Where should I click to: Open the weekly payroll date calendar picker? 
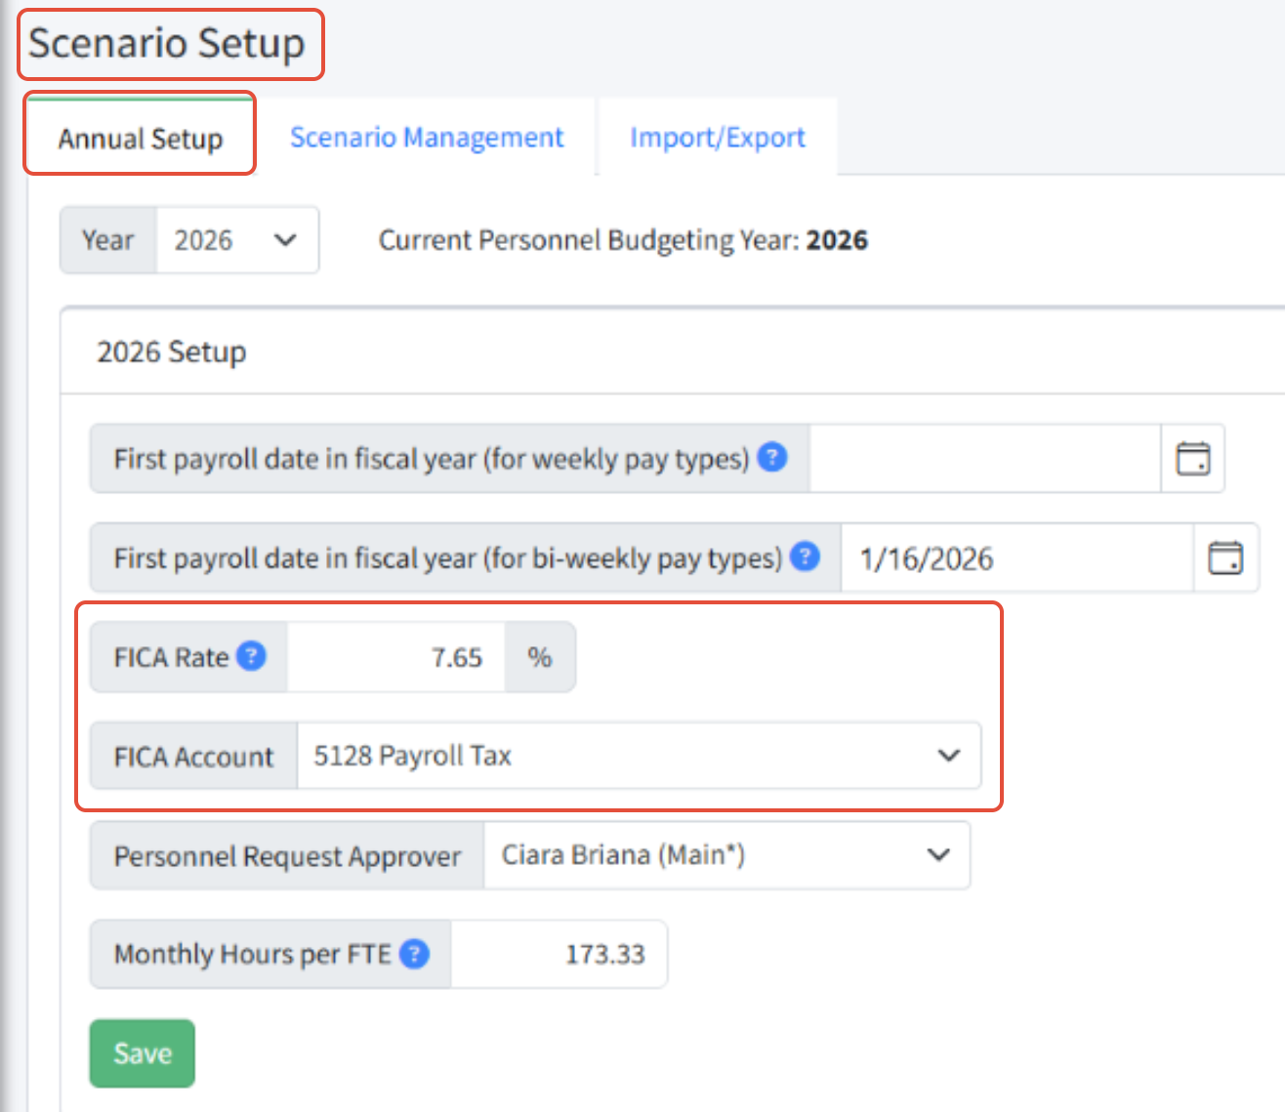point(1192,458)
